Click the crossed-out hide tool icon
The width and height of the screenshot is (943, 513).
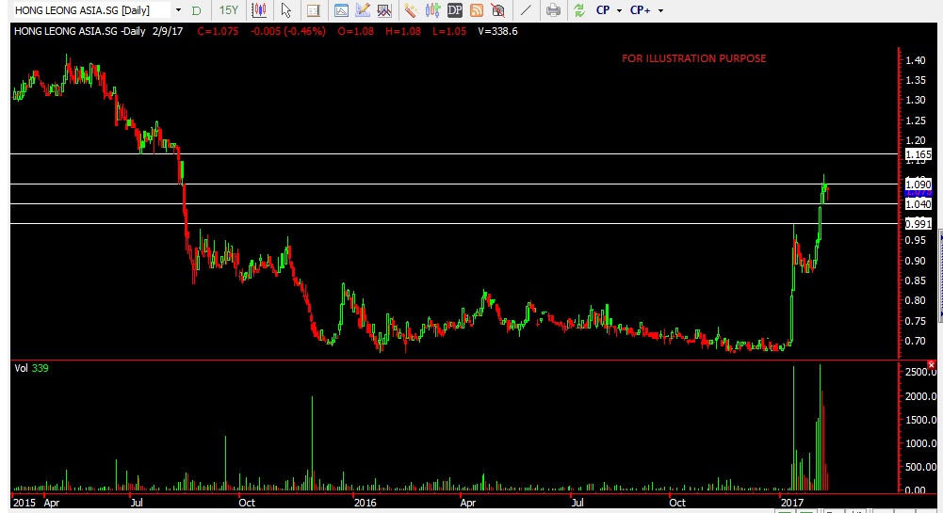tap(498, 10)
